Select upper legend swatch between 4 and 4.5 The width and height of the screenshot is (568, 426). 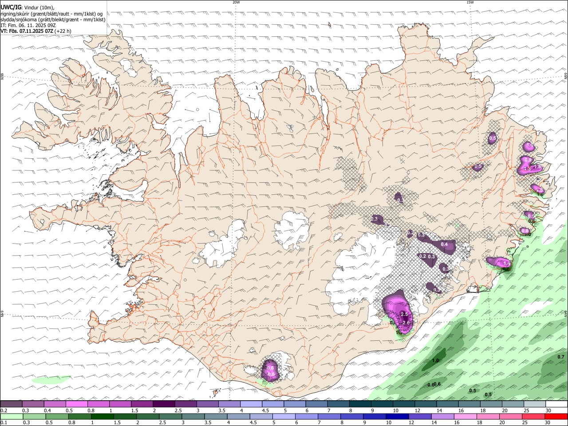(251, 404)
